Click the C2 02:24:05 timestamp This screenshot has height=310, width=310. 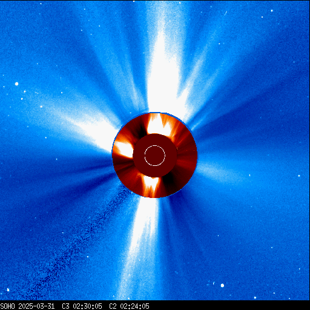[x=129, y=306]
